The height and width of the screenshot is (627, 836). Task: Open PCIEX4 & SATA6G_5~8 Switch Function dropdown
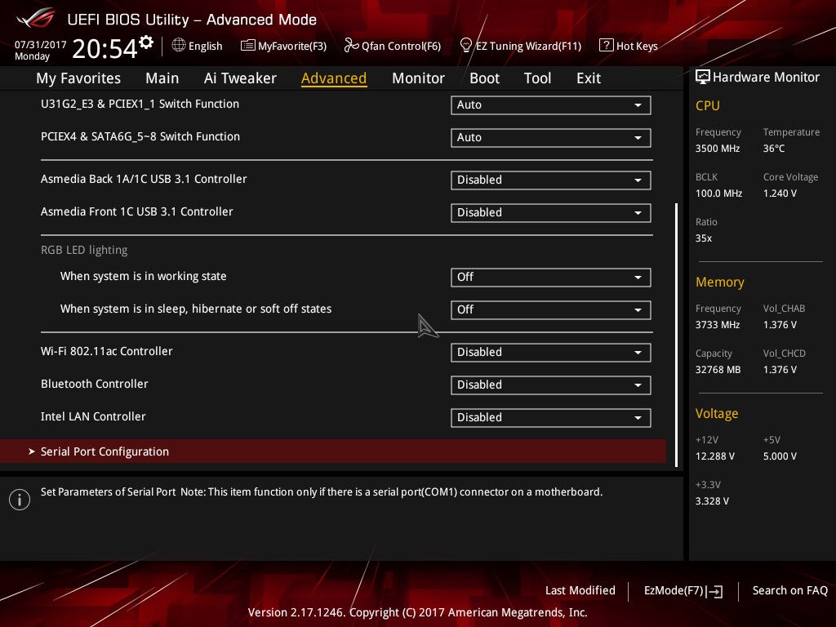pyautogui.click(x=551, y=137)
